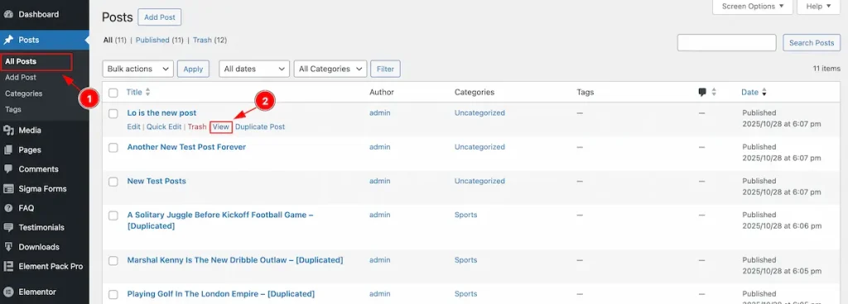Image resolution: width=848 pixels, height=304 pixels.
Task: Check 'Marshal Kenny Is The New Dribble' checkbox
Action: (113, 261)
